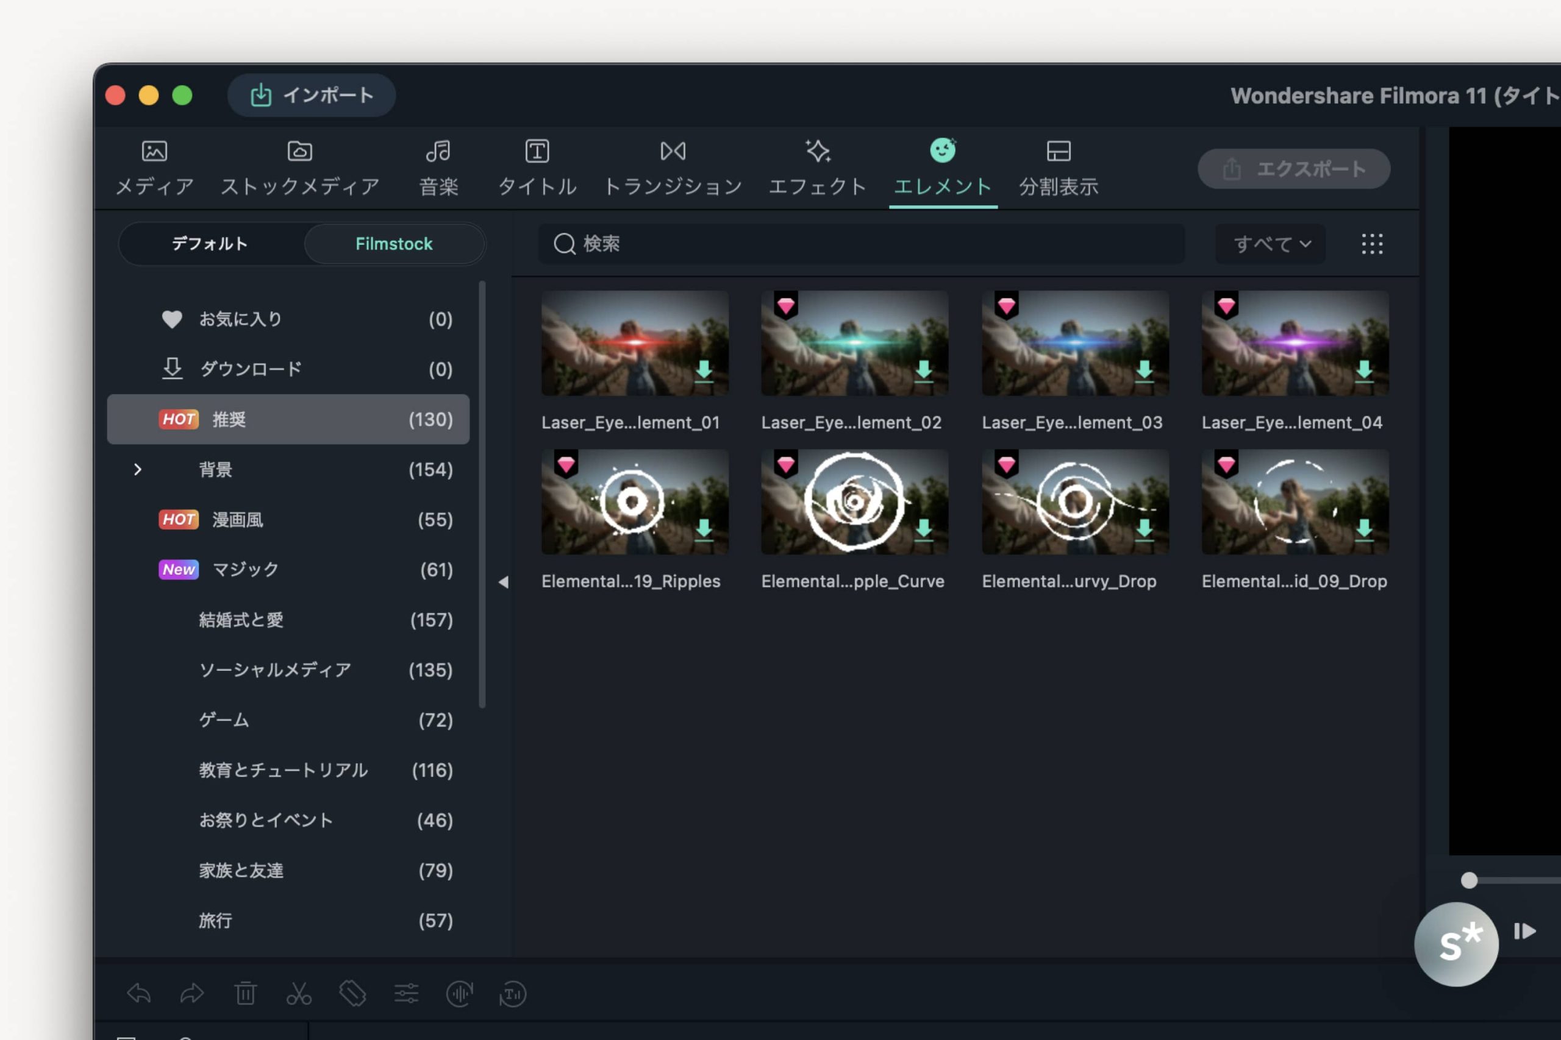Click the grid view icon
Screen dimensions: 1561x1040
pyautogui.click(x=1372, y=244)
